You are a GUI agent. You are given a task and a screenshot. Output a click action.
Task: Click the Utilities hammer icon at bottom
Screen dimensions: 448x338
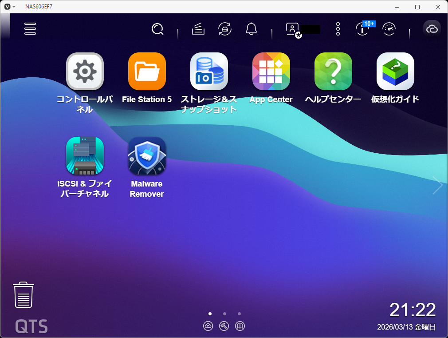(x=224, y=326)
